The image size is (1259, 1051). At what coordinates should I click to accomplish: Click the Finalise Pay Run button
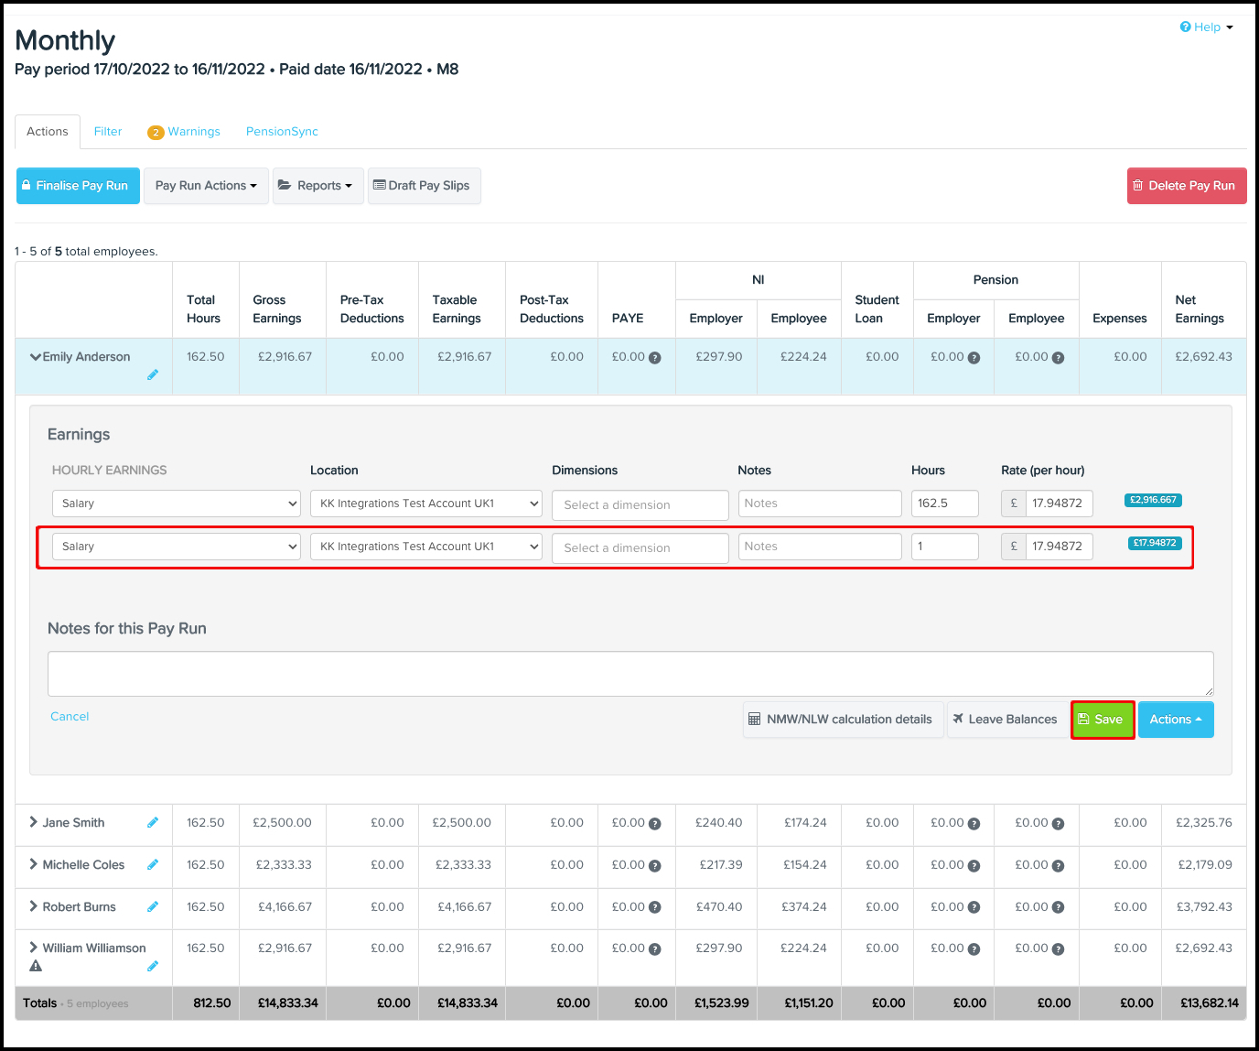[x=78, y=185]
